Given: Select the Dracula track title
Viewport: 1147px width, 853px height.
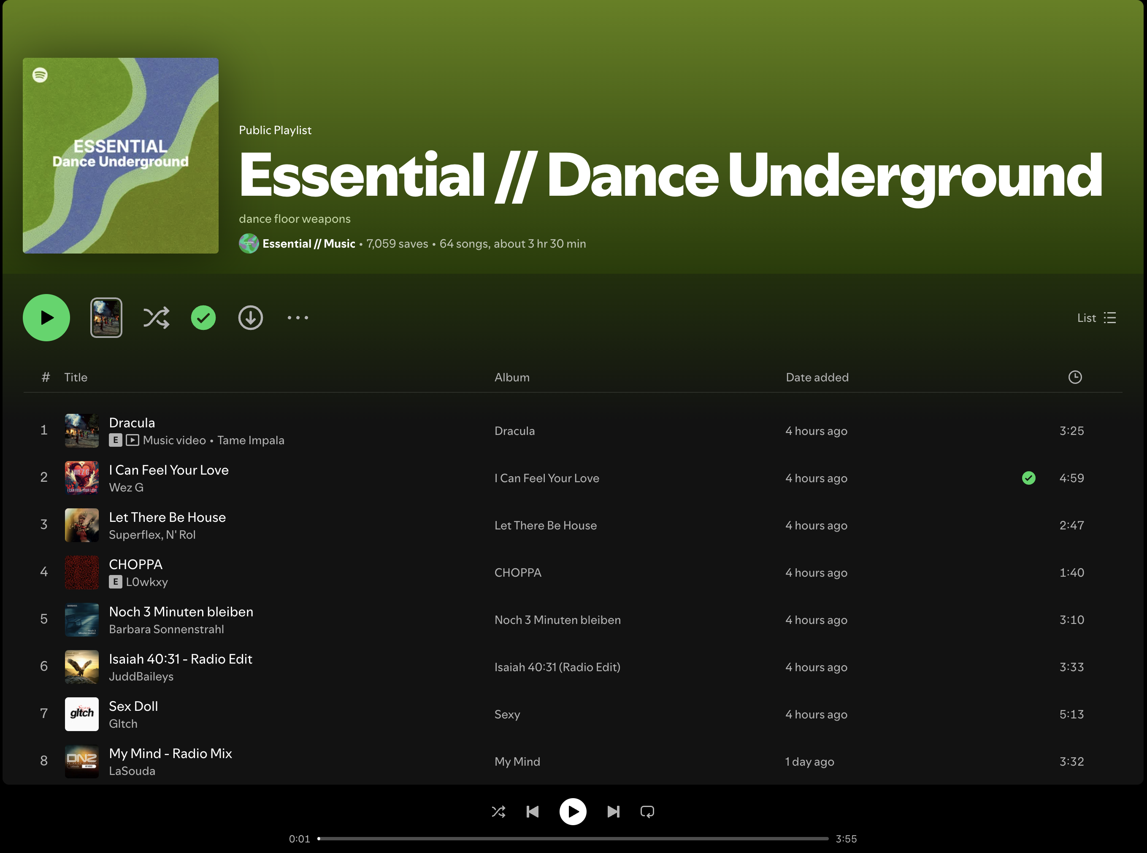Looking at the screenshot, I should pos(132,422).
